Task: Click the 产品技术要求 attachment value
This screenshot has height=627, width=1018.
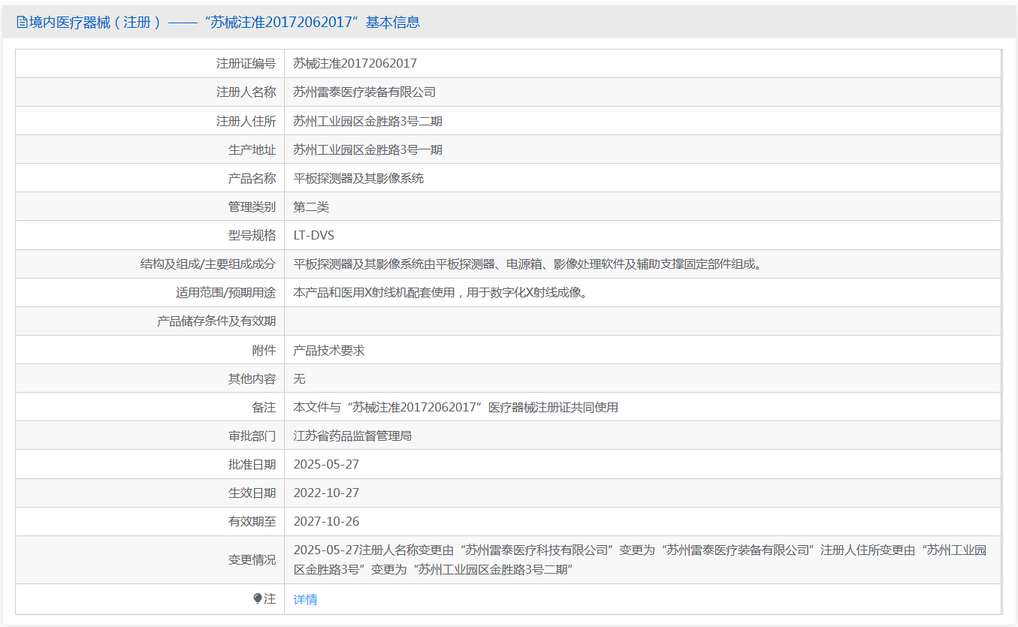Action: [x=329, y=350]
